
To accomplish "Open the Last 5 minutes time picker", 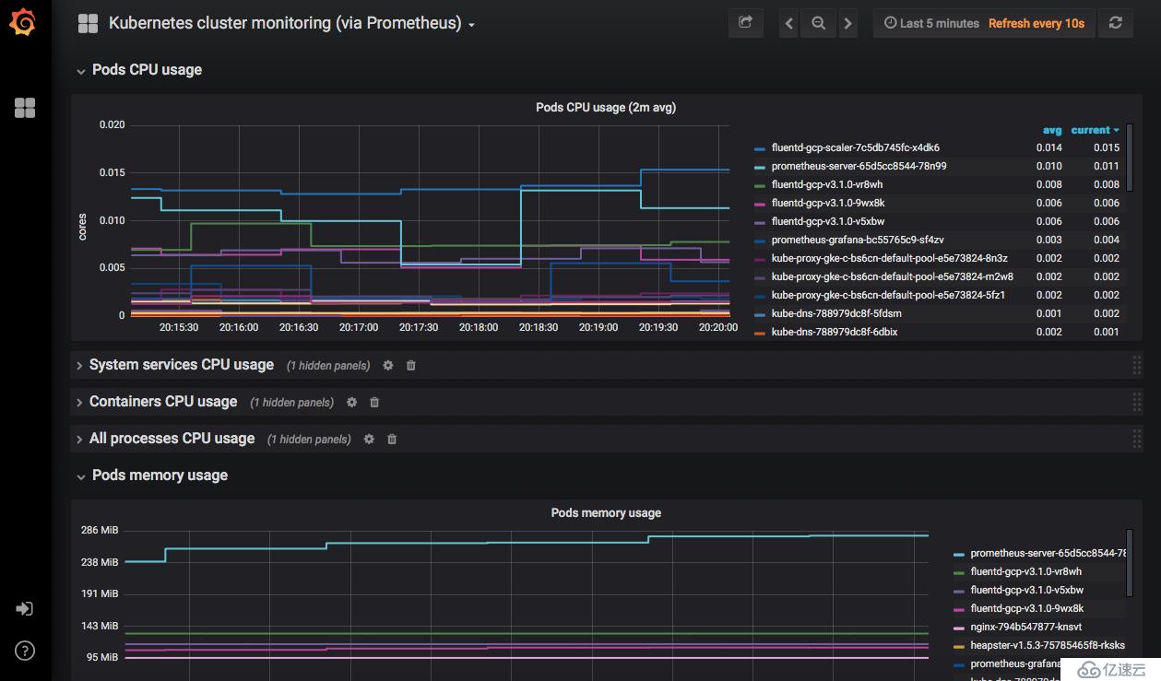I will pyautogui.click(x=931, y=23).
